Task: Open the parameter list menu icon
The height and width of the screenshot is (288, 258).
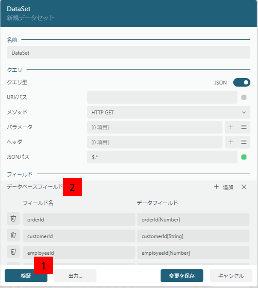Action: [x=244, y=127]
